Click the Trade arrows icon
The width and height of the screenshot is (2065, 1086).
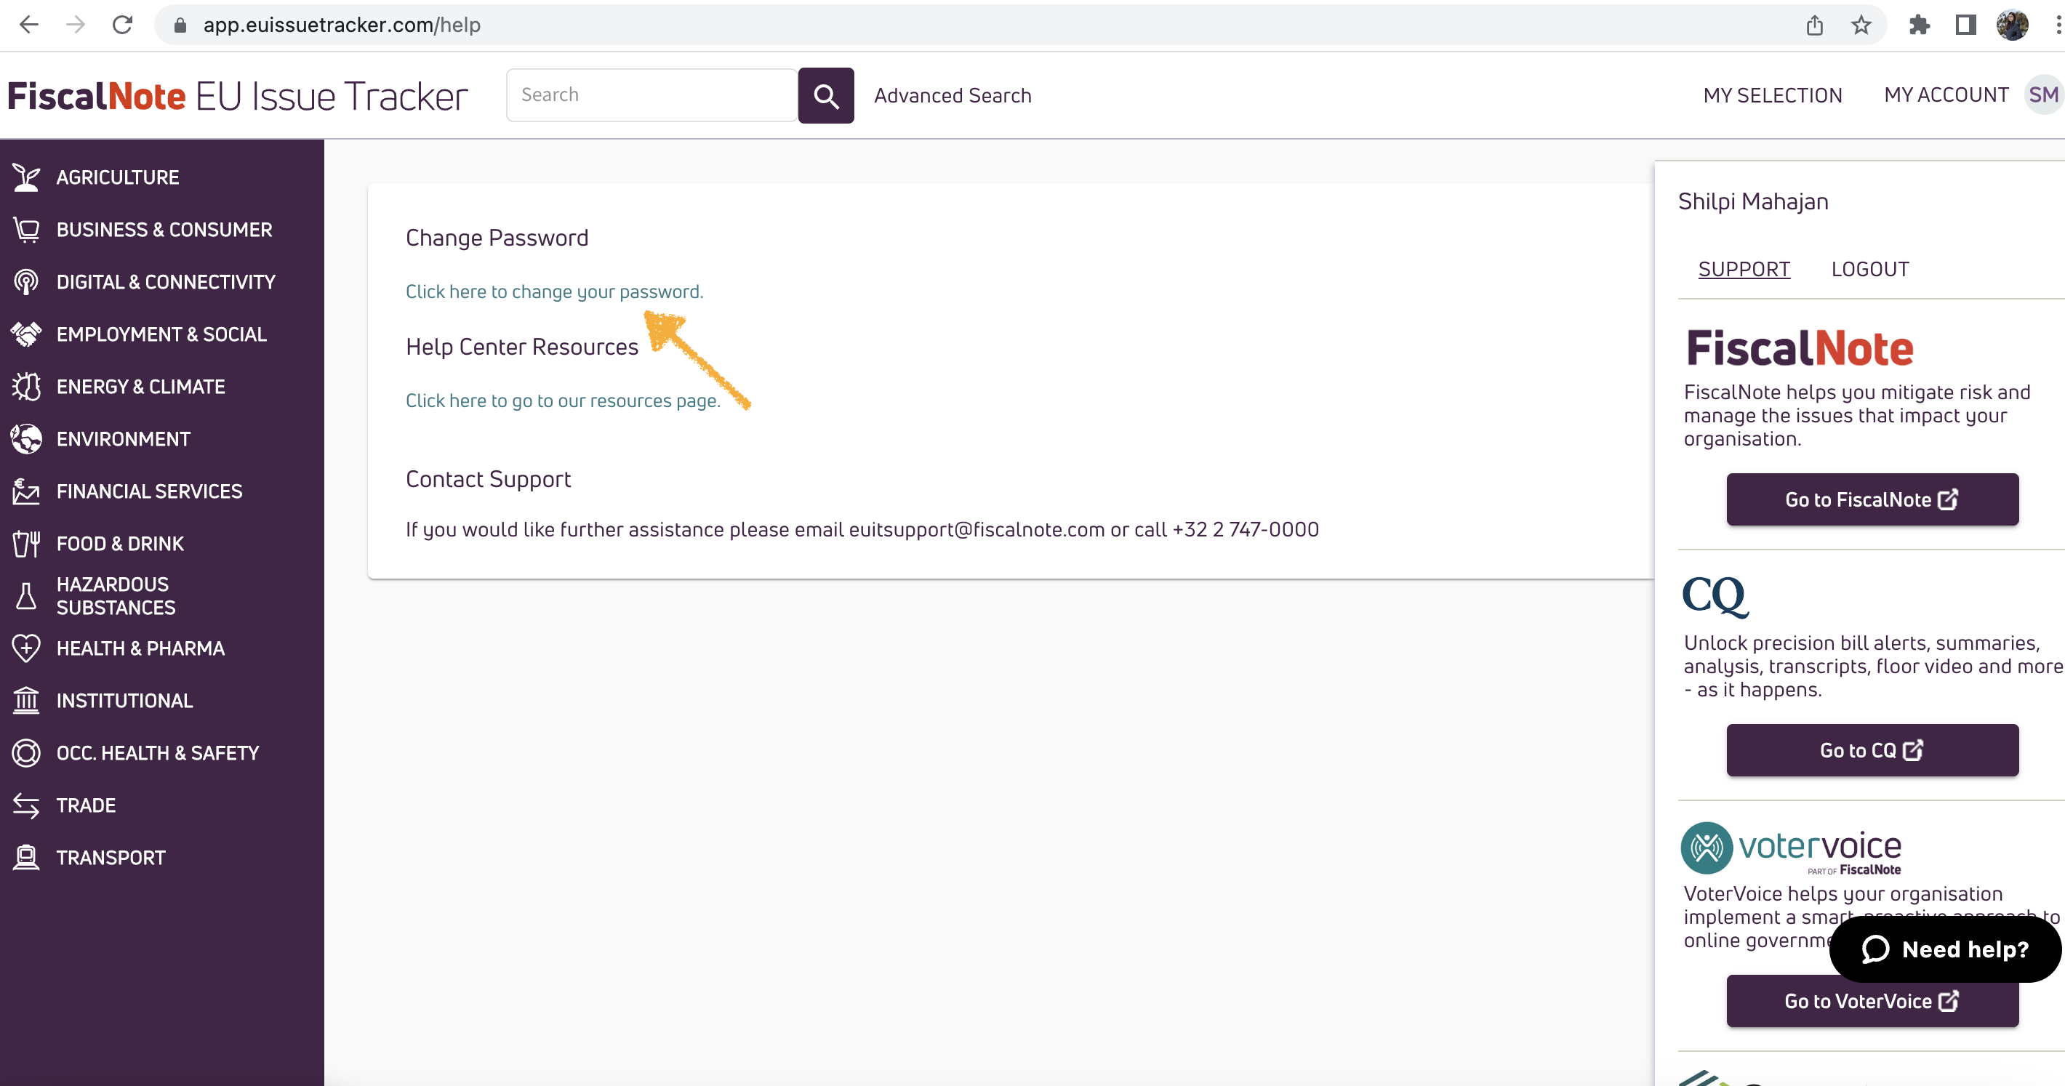(25, 805)
